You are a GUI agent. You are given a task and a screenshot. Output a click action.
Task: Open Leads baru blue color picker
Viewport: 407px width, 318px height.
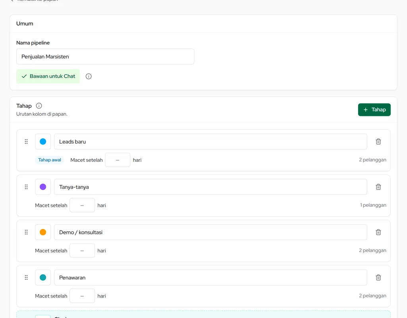(x=43, y=142)
